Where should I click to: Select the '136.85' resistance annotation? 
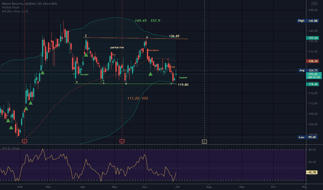click(x=174, y=36)
